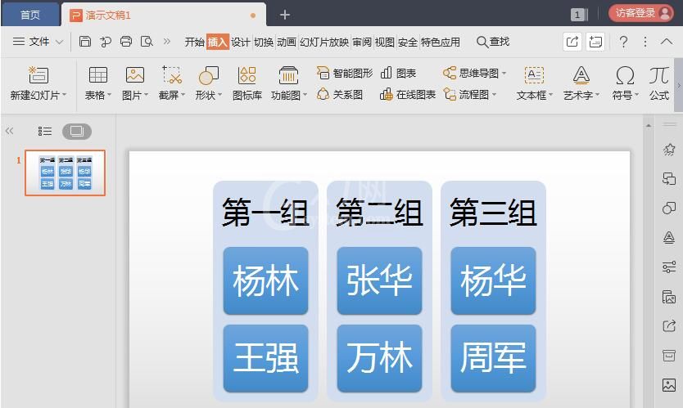Click the save icon in quick toolbar
Image resolution: width=683 pixels, height=408 pixels.
[85, 42]
